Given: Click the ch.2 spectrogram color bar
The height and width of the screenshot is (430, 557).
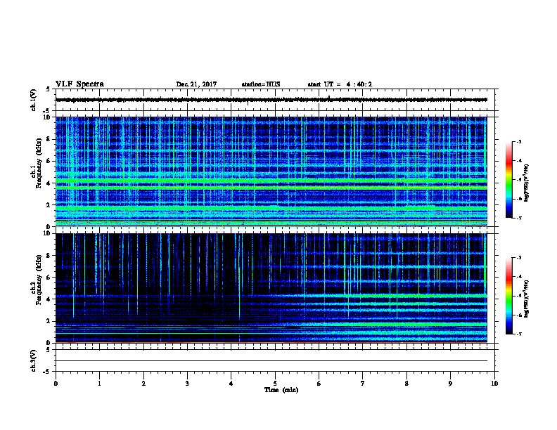Looking at the screenshot, I should click(x=508, y=296).
